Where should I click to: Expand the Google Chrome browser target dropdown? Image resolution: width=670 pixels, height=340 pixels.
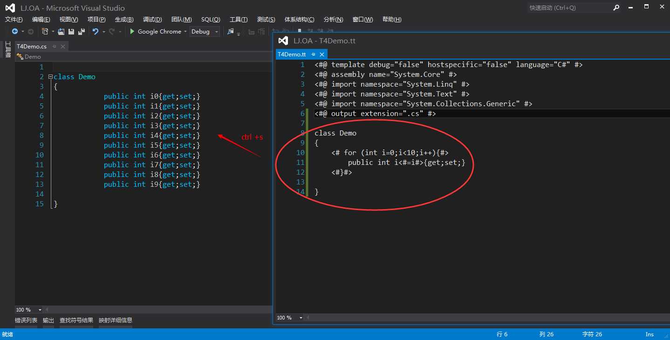tap(185, 32)
